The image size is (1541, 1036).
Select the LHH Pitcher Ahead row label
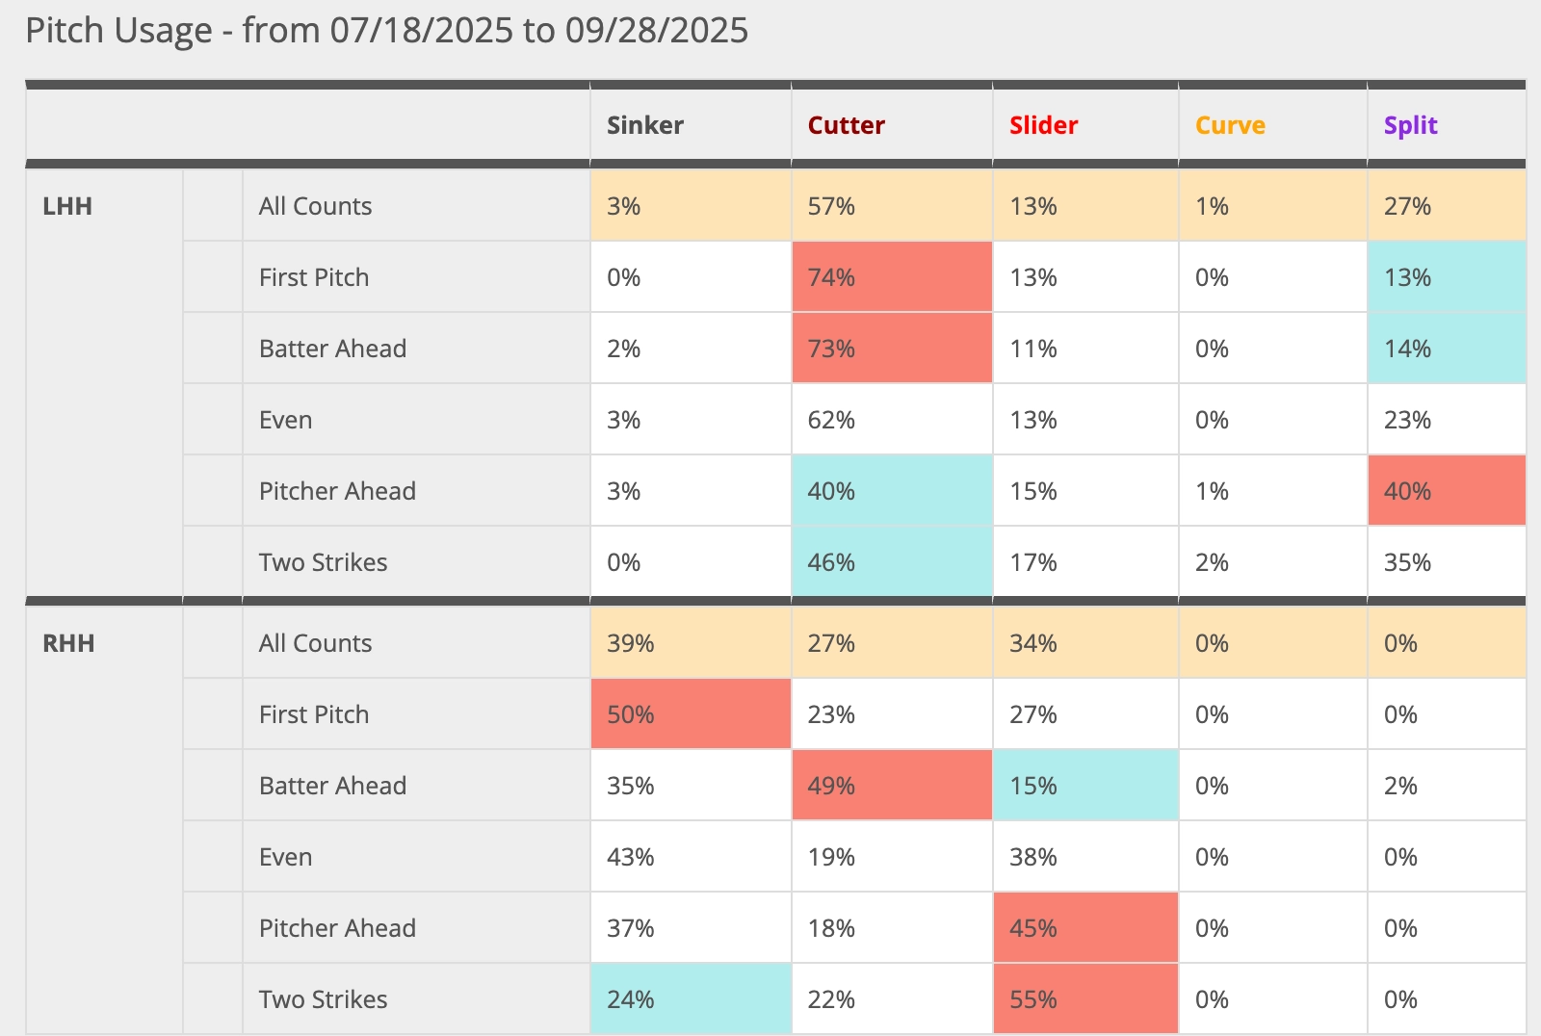pos(337,491)
